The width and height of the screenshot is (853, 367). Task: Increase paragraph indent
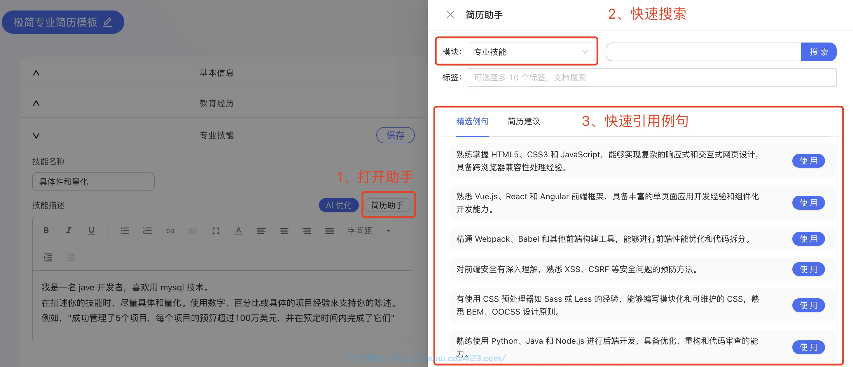click(x=48, y=257)
